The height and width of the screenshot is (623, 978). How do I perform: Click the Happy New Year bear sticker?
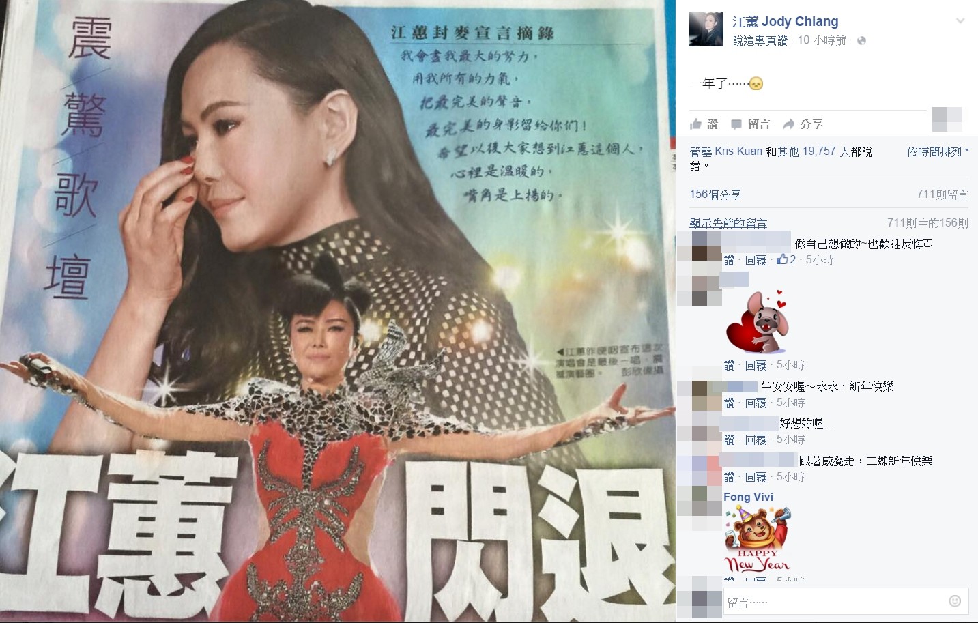point(757,538)
